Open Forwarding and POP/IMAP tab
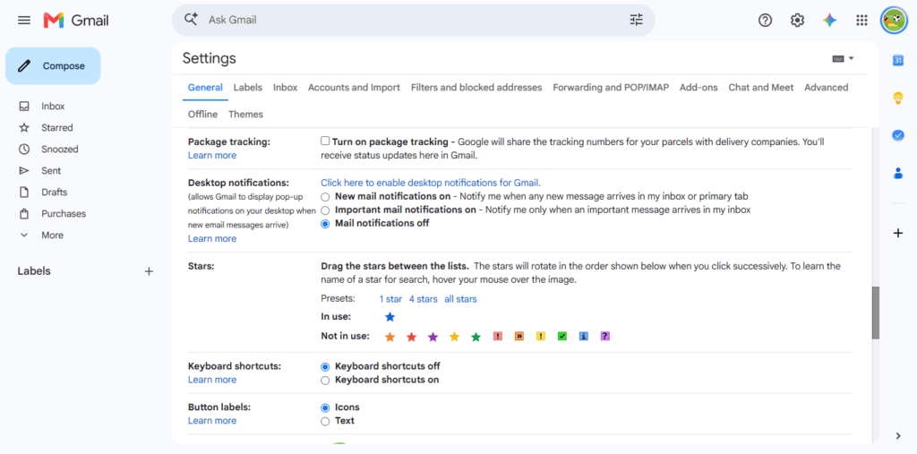 tap(611, 87)
